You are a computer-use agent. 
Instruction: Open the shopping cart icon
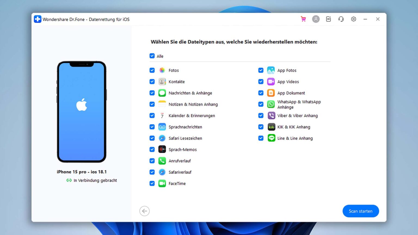[303, 19]
